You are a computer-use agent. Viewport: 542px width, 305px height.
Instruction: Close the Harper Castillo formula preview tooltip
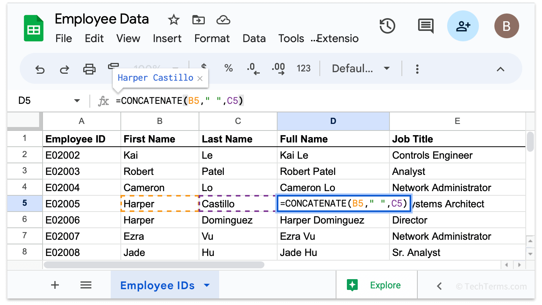(200, 78)
